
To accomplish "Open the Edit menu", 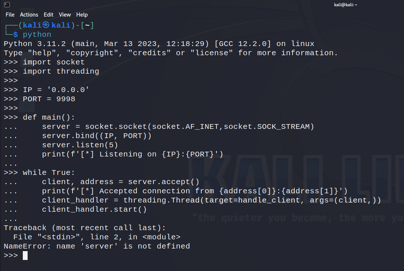I will 49,15.
